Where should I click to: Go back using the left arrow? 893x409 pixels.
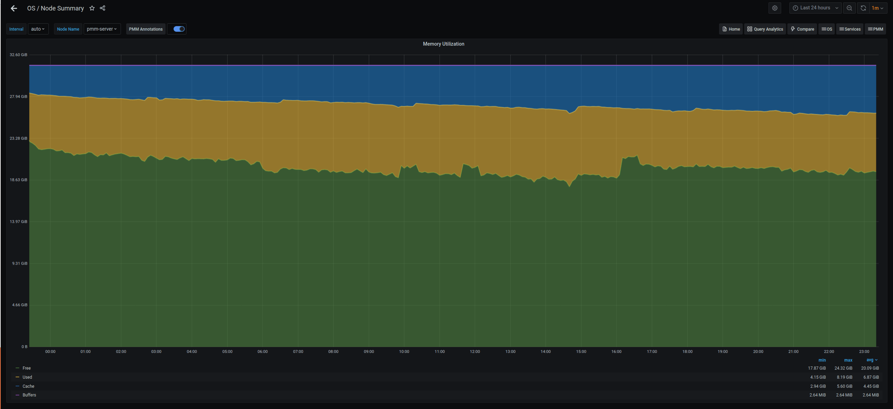pos(14,8)
